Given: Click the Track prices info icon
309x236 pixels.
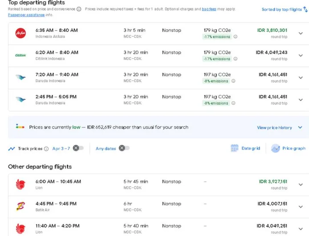Looking at the screenshot, I should 46,149.
